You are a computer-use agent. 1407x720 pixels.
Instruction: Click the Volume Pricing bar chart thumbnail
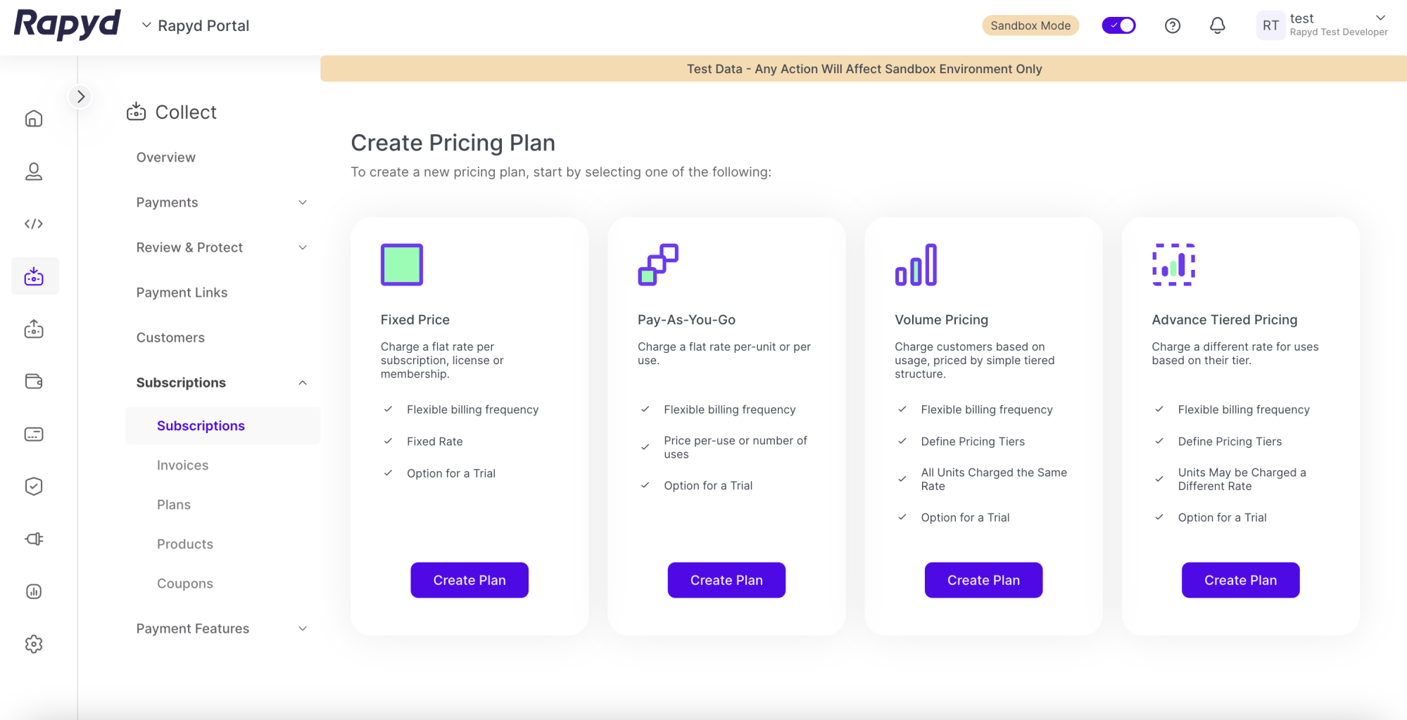pos(916,265)
